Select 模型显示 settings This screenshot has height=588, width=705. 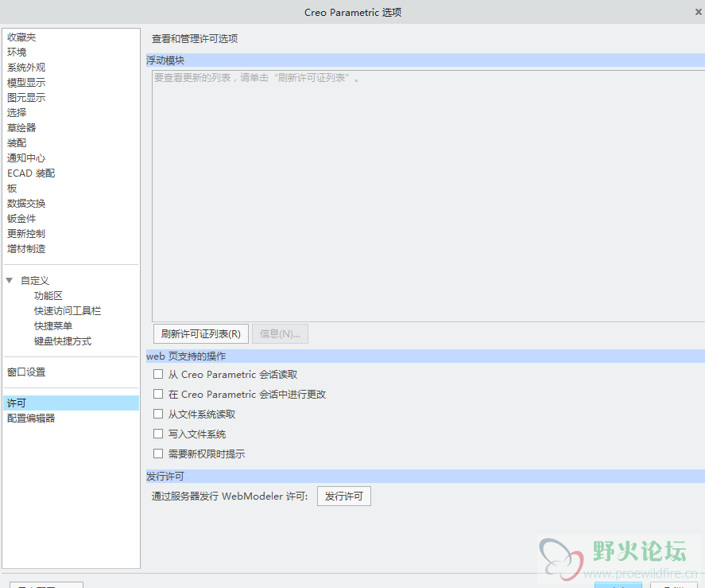pyautogui.click(x=26, y=83)
